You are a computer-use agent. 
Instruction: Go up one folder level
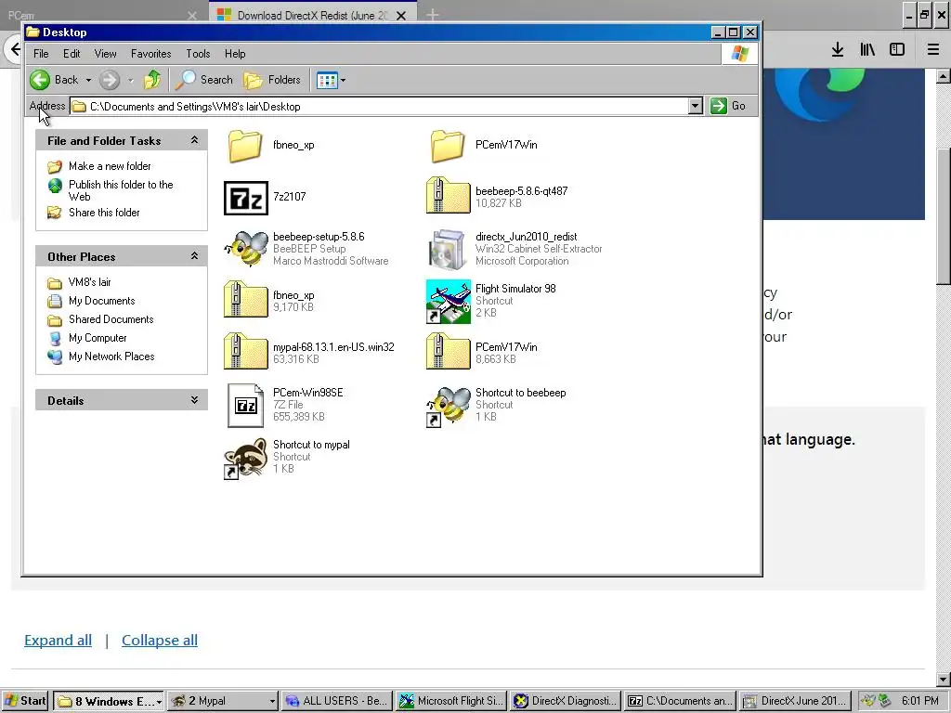pos(152,80)
